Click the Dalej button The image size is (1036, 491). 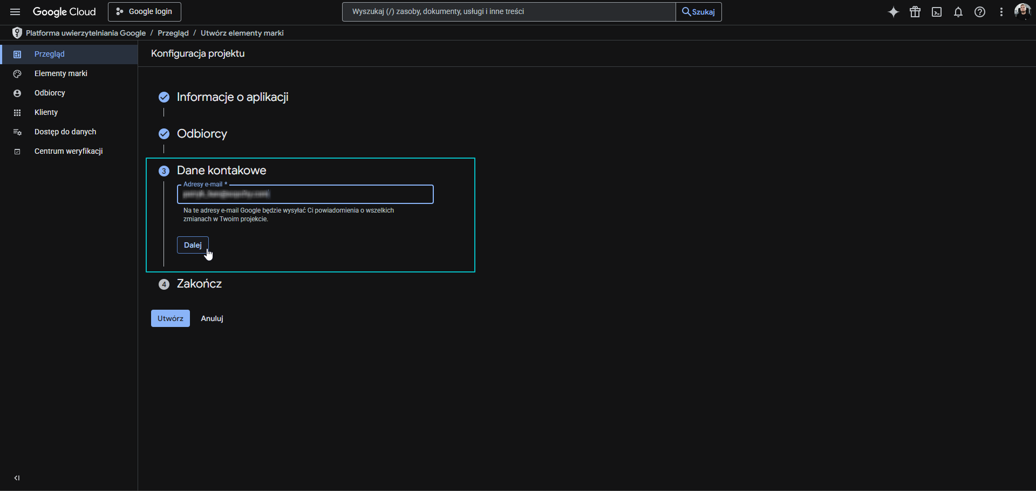(192, 244)
